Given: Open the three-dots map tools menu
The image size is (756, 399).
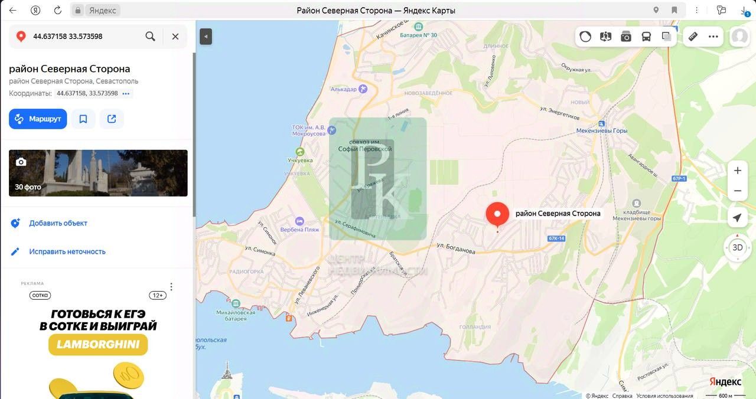Looking at the screenshot, I should pyautogui.click(x=713, y=37).
